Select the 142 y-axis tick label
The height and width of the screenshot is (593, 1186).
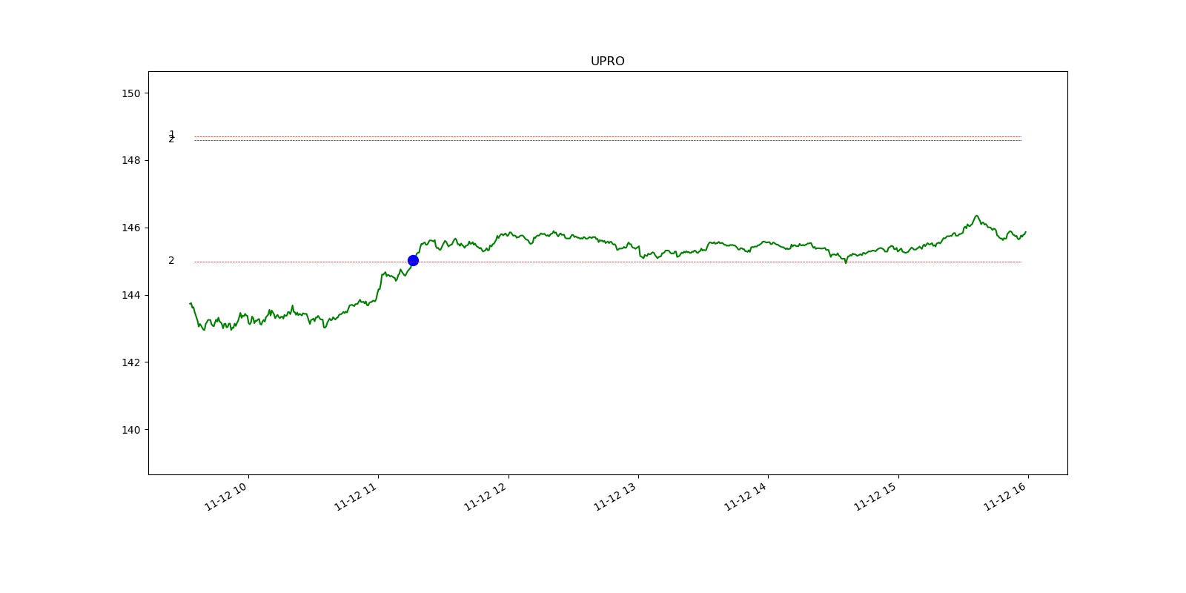pos(130,362)
